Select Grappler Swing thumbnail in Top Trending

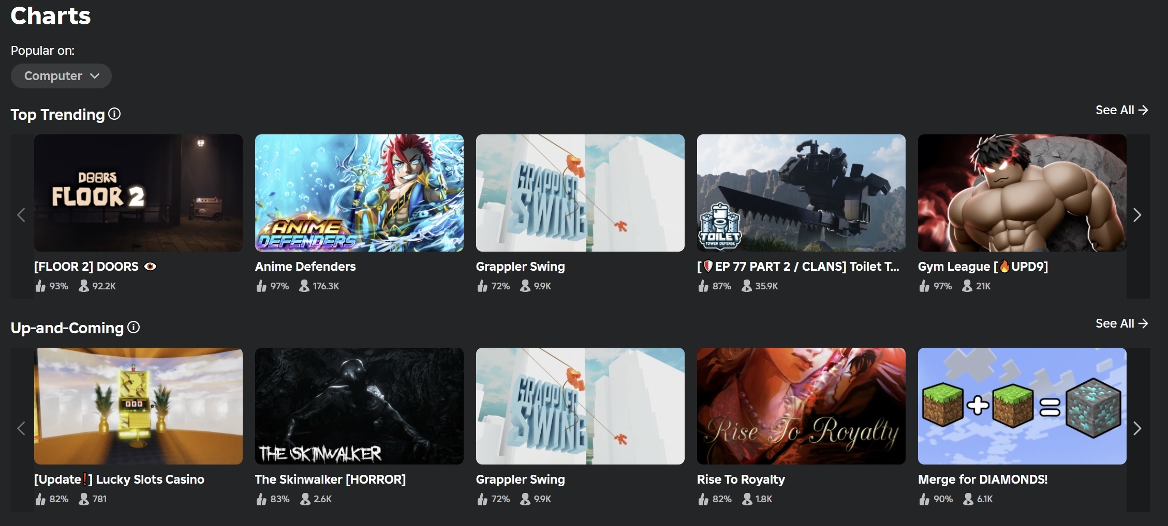tap(580, 193)
